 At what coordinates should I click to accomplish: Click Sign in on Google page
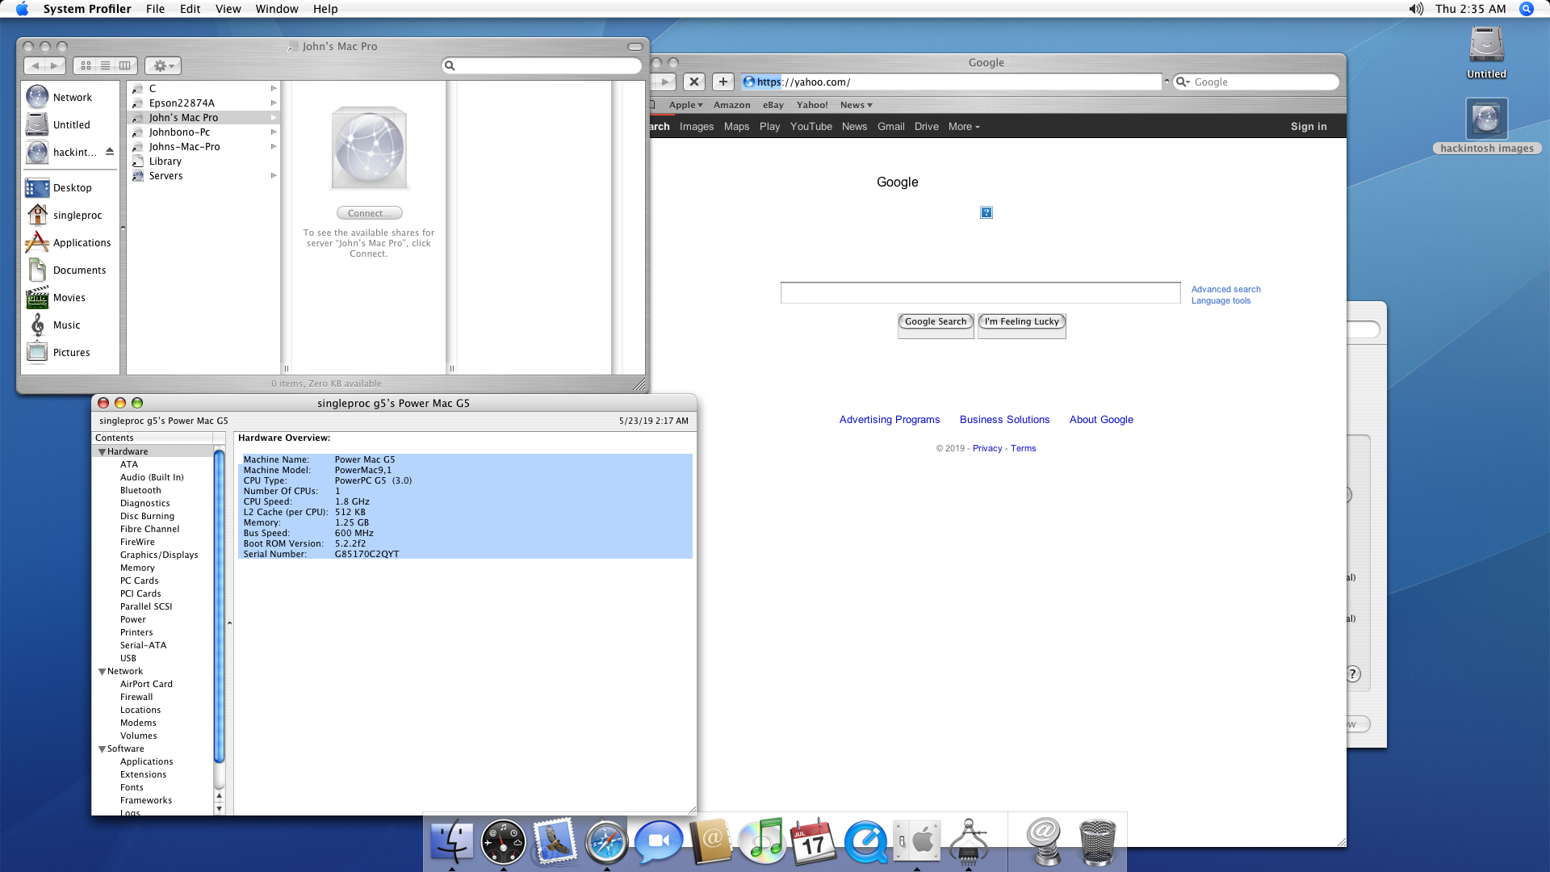point(1308,126)
